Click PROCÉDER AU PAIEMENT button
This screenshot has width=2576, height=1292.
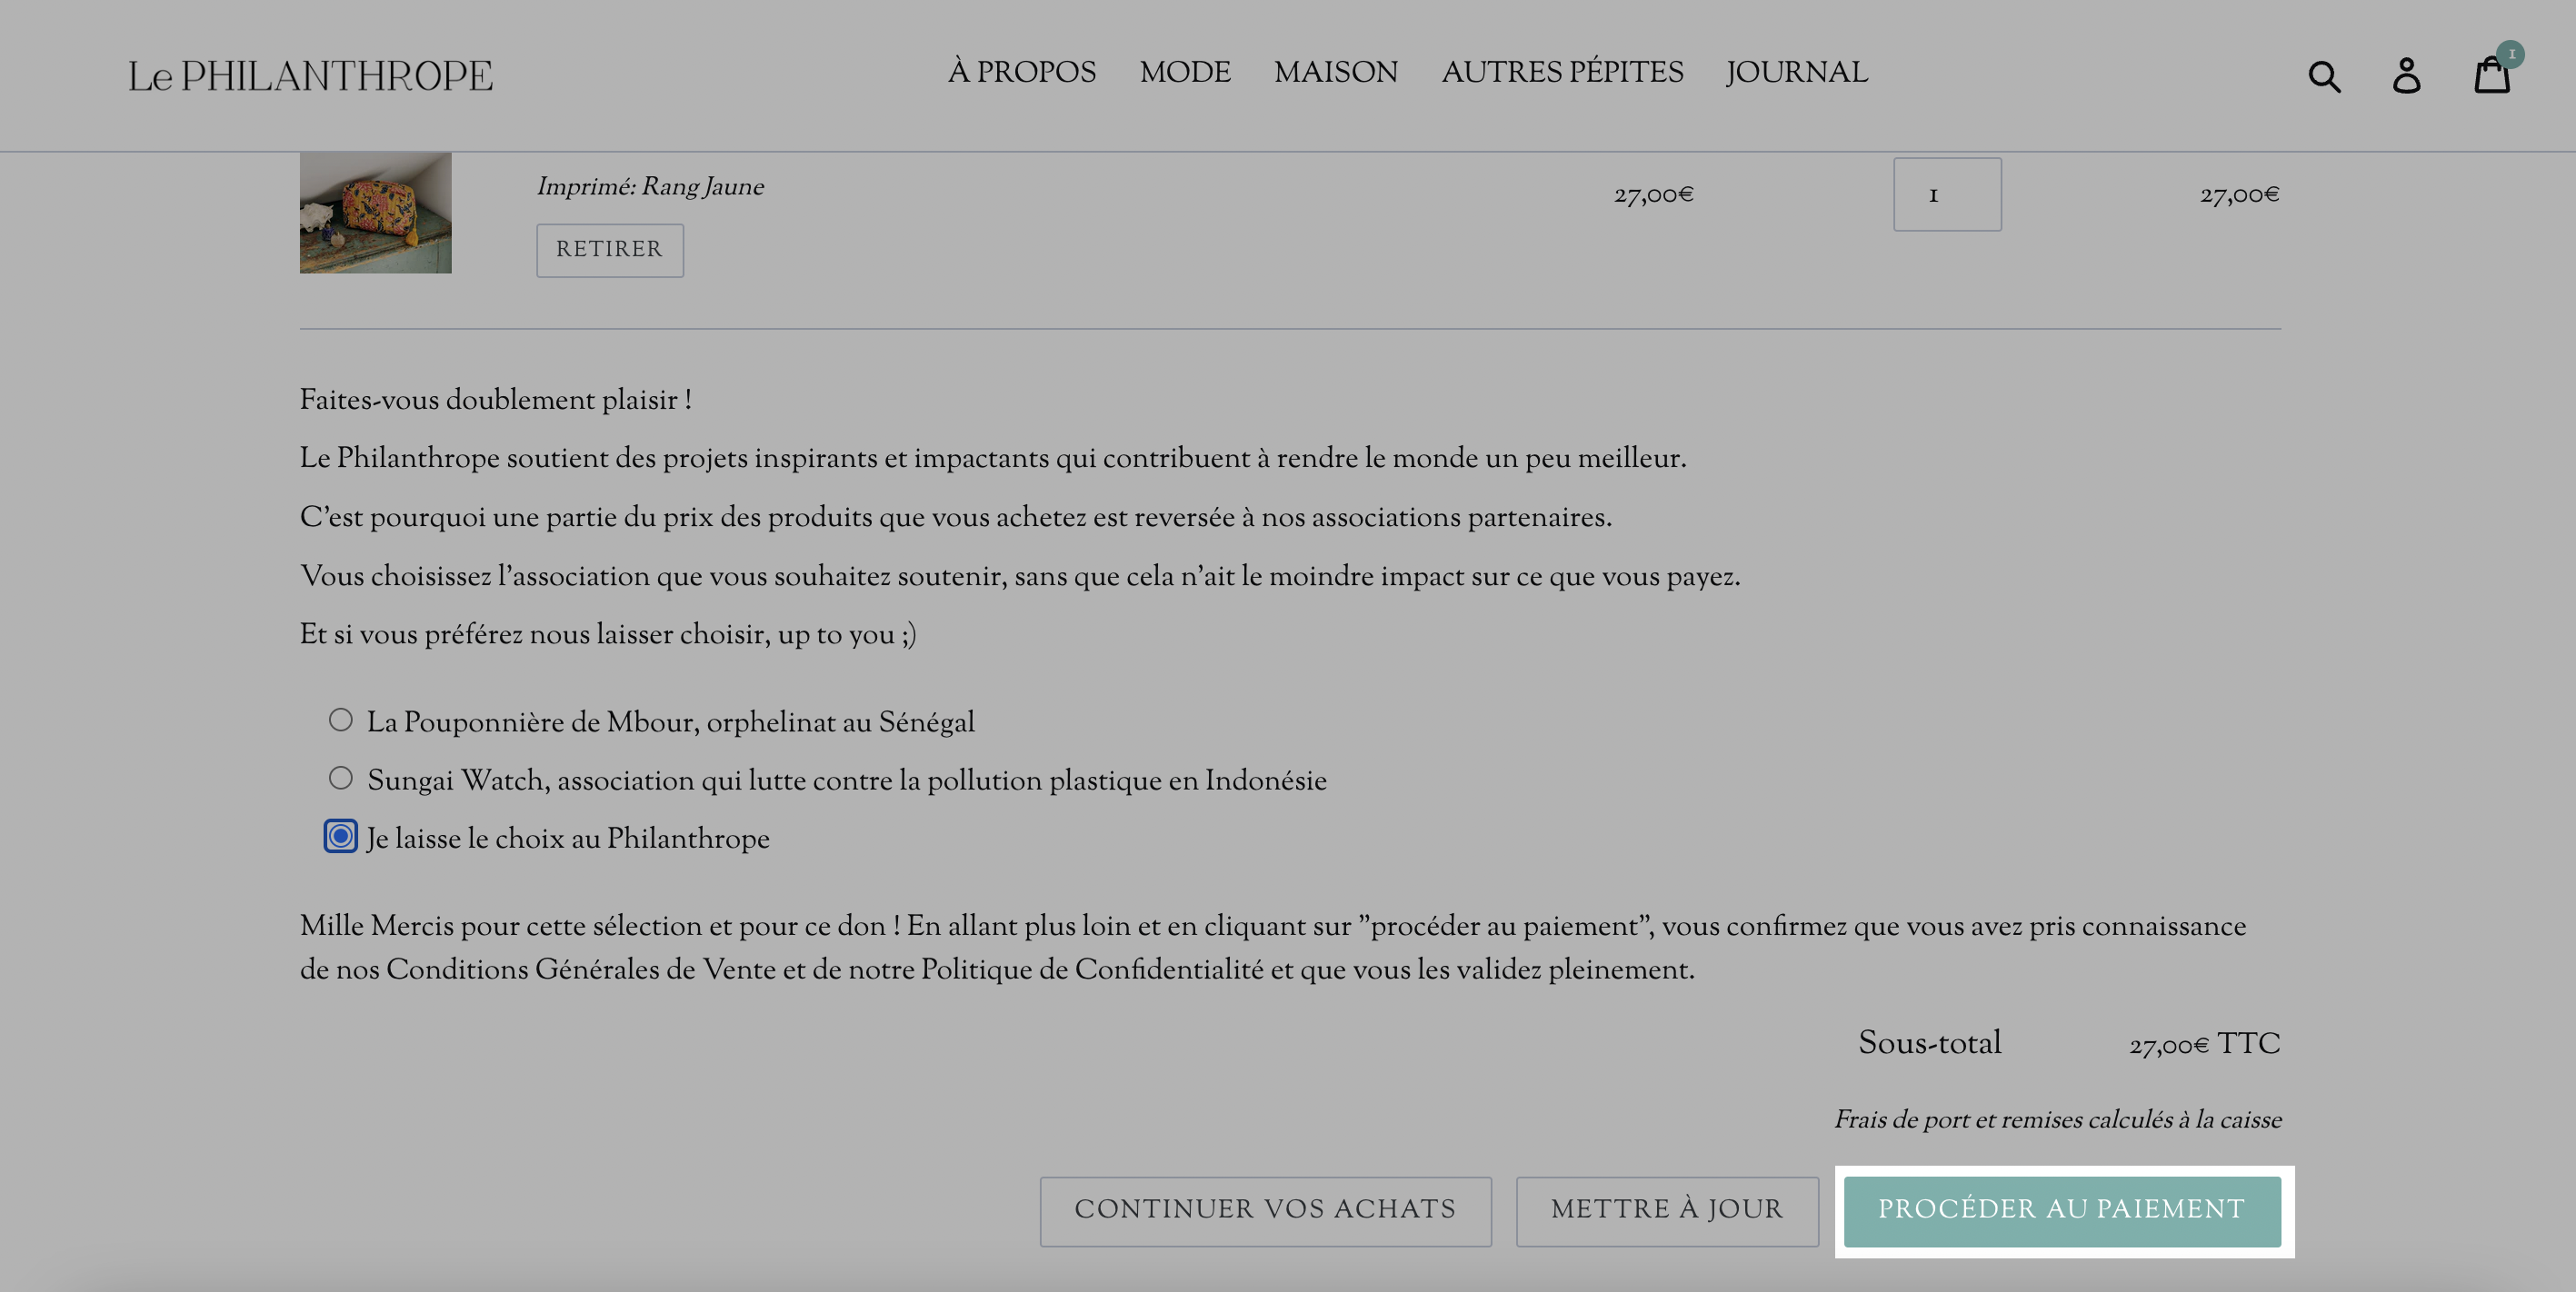pos(2062,1210)
